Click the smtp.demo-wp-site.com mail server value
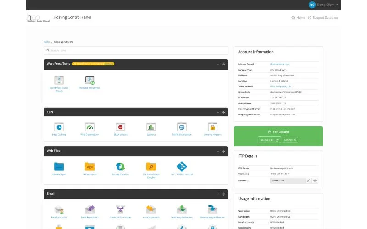This screenshot has height=229, width=367. click(x=283, y=114)
